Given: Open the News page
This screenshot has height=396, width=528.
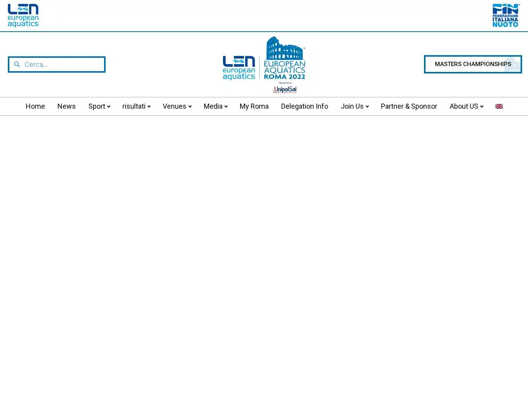Looking at the screenshot, I should tap(66, 106).
